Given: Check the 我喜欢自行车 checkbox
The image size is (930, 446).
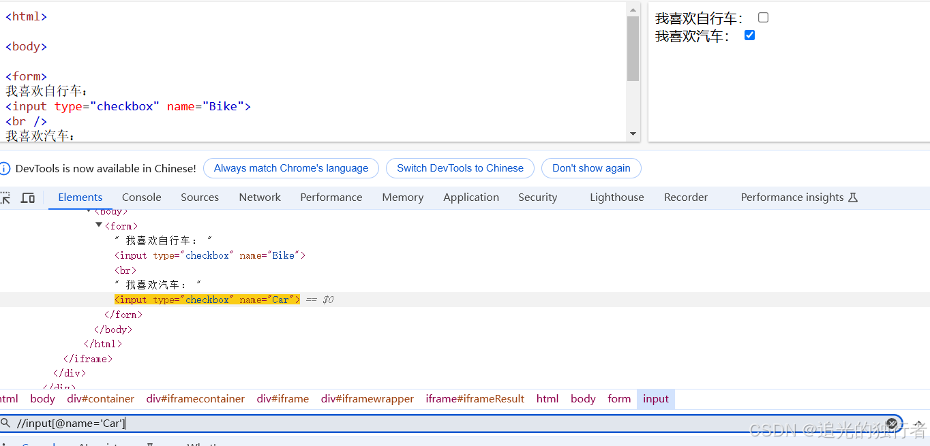Looking at the screenshot, I should pos(763,17).
